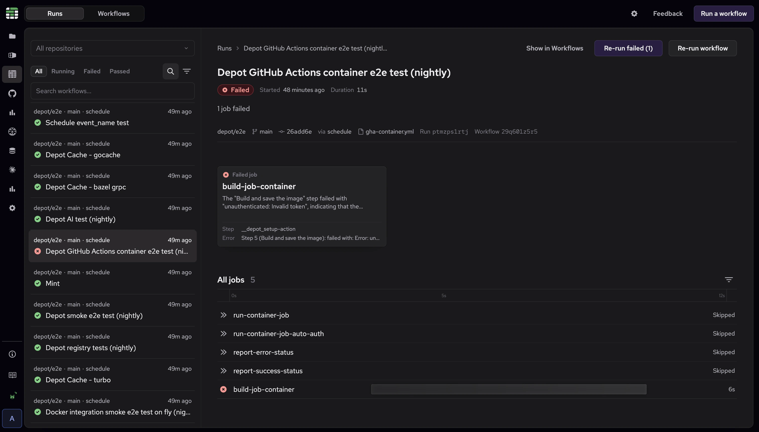Click Show in Workflows
The width and height of the screenshot is (759, 432).
[554, 48]
